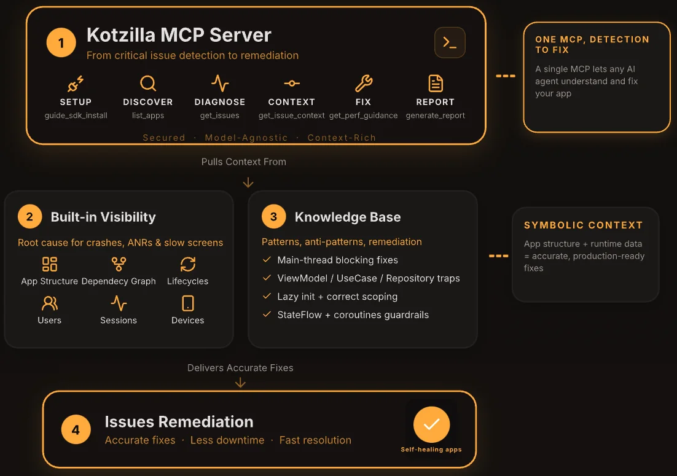Select the Lifecycles refresh icon

pyautogui.click(x=188, y=264)
